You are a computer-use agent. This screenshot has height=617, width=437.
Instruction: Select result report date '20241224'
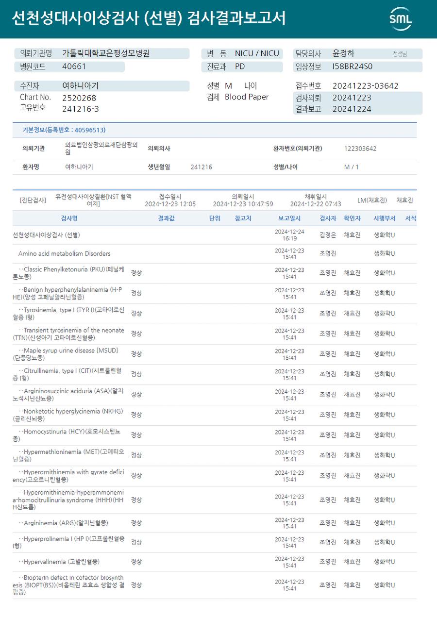tap(352, 109)
